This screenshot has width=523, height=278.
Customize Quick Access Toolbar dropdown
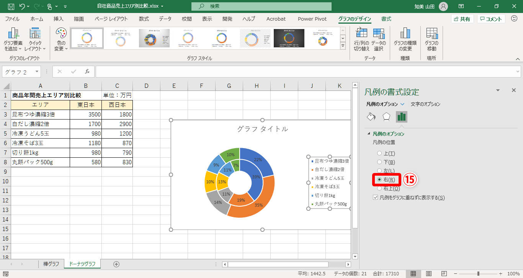65,7
